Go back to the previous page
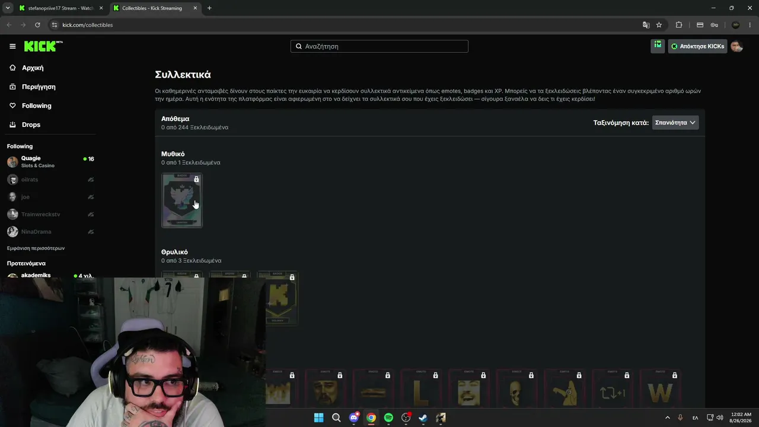The width and height of the screenshot is (759, 427). pos(9,25)
